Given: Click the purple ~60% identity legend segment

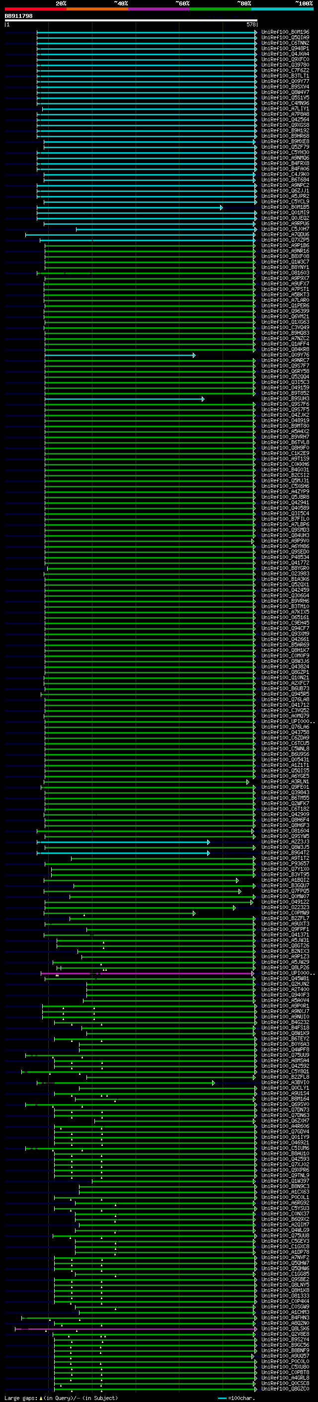Looking at the screenshot, I should (x=159, y=9).
